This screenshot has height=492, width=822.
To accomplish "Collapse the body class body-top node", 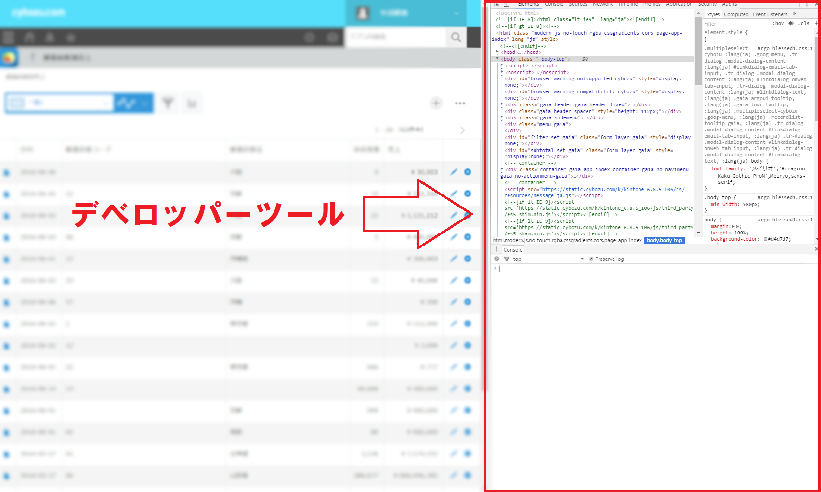I will (x=497, y=59).
